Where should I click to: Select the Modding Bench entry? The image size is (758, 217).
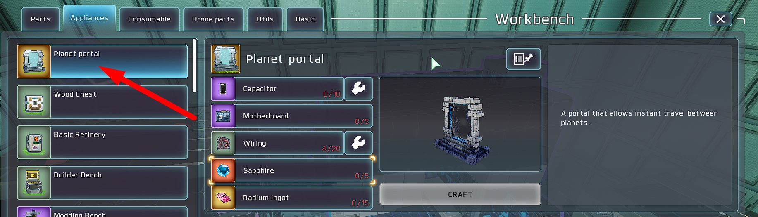point(102,212)
